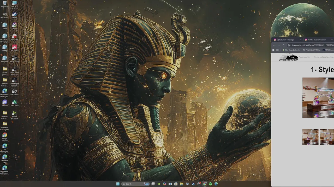Select the second small product thumbnail
Screen dimensions: 334x187
(x=327, y=137)
